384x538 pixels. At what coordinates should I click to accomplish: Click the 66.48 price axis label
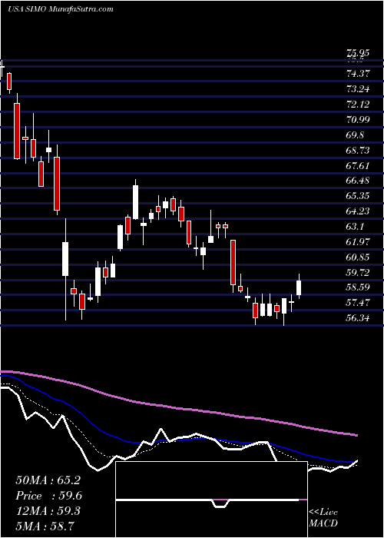point(358,181)
